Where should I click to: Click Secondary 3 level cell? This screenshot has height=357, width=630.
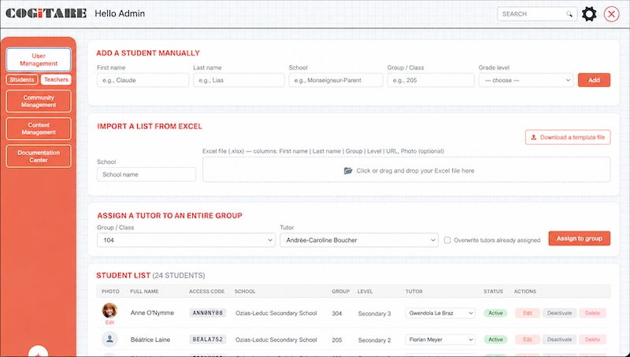click(374, 314)
